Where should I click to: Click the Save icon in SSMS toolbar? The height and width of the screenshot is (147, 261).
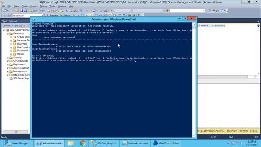(x=22, y=11)
